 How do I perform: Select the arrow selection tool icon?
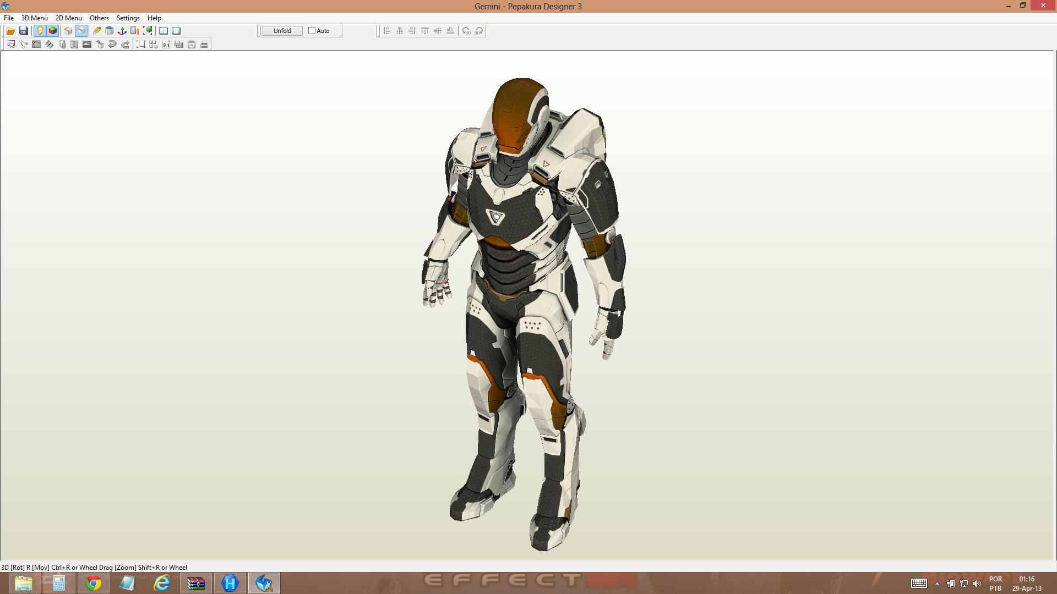pos(11,45)
